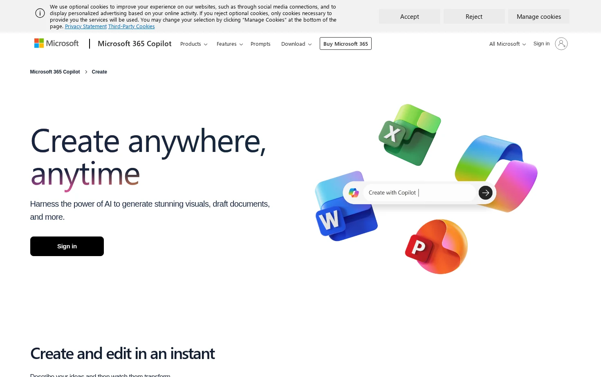
Task: Click the Create breadcrumb
Action: click(99, 72)
